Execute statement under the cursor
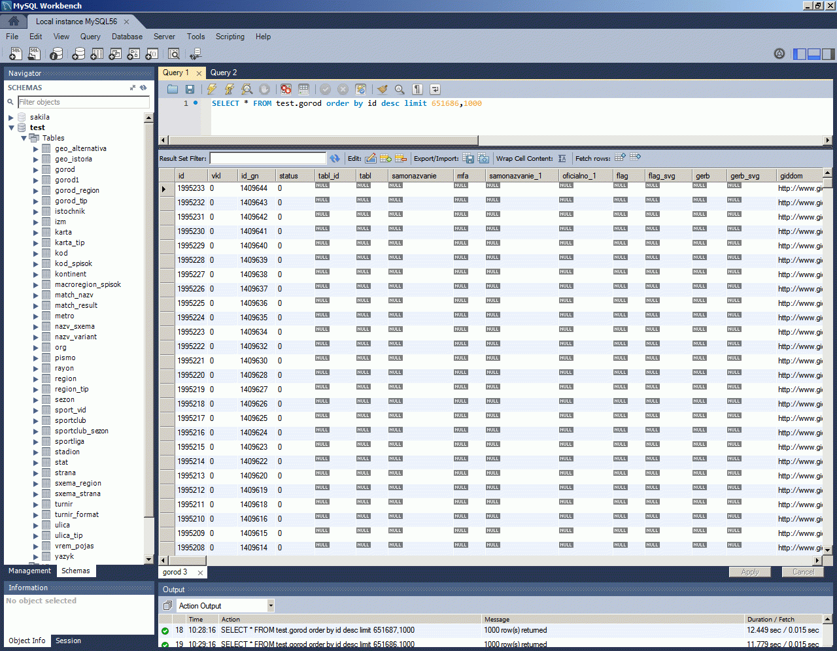This screenshot has height=651, width=837. [x=230, y=89]
